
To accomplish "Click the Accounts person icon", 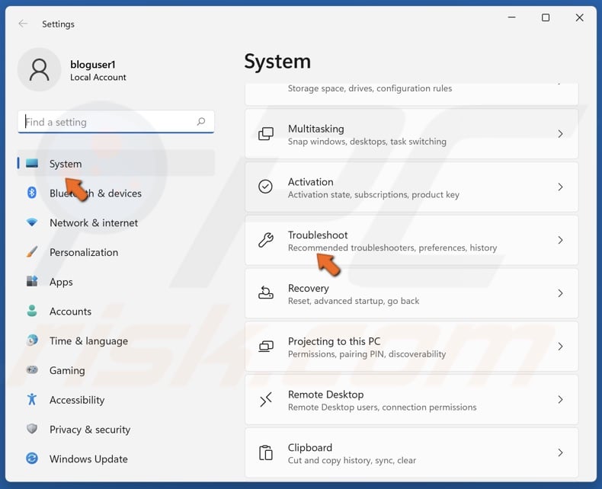I will point(32,311).
